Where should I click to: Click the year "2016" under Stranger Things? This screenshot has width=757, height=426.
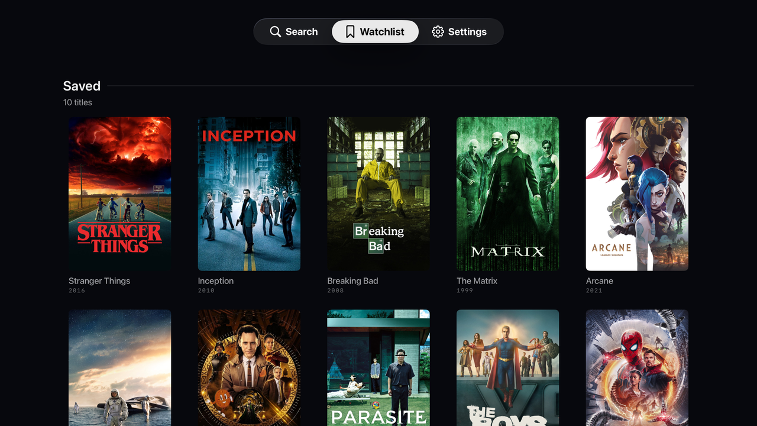pyautogui.click(x=77, y=291)
